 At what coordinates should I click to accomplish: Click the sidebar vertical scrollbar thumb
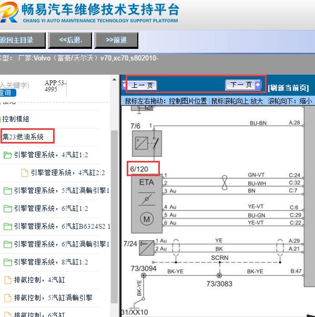pos(115,217)
